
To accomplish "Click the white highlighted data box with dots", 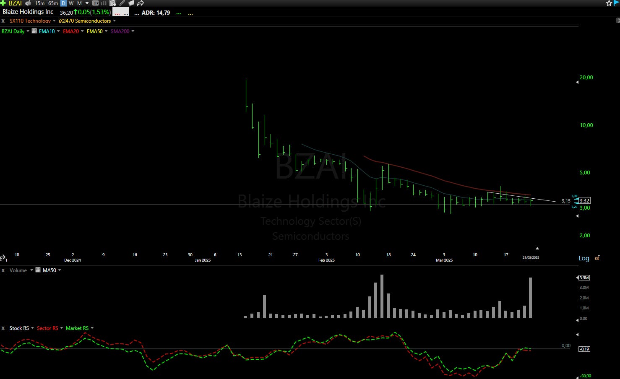I will pos(121,13).
